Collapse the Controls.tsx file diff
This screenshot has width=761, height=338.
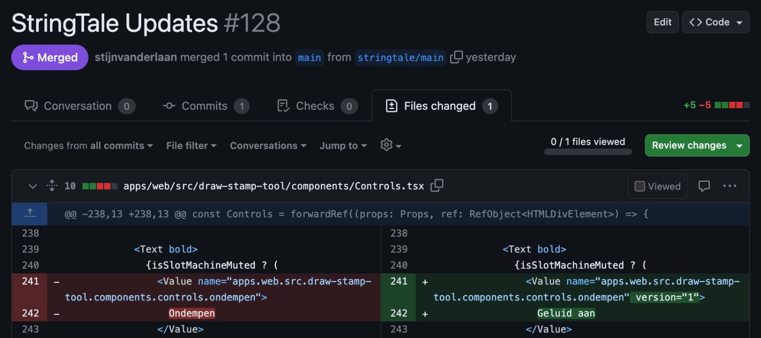[x=33, y=186]
